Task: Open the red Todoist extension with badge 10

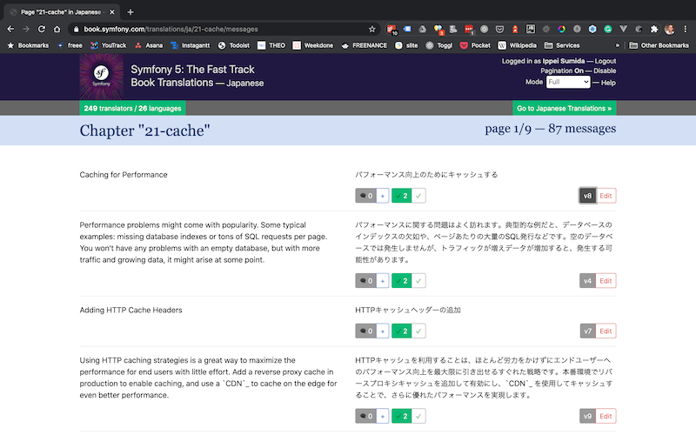Action: [x=391, y=30]
